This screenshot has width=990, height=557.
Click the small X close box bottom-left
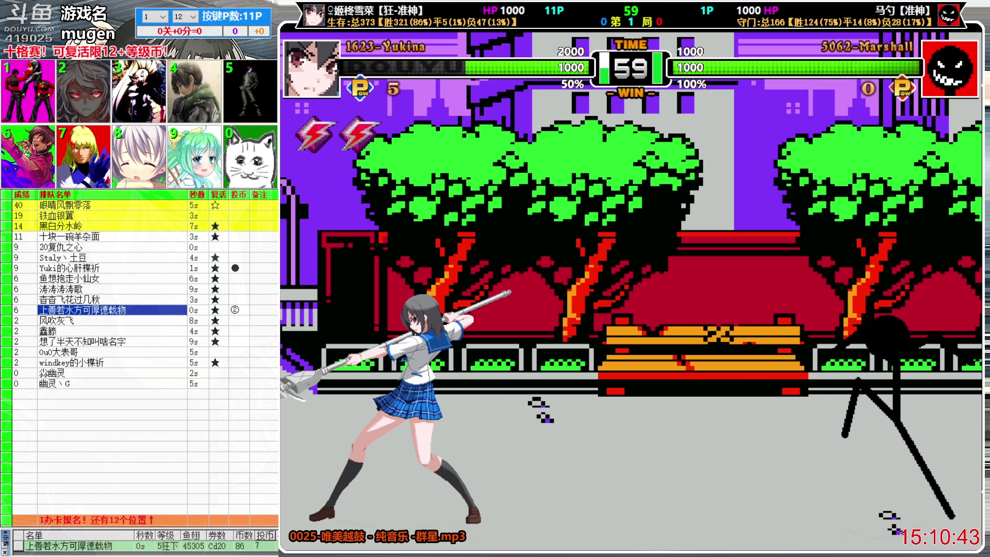coord(5,552)
